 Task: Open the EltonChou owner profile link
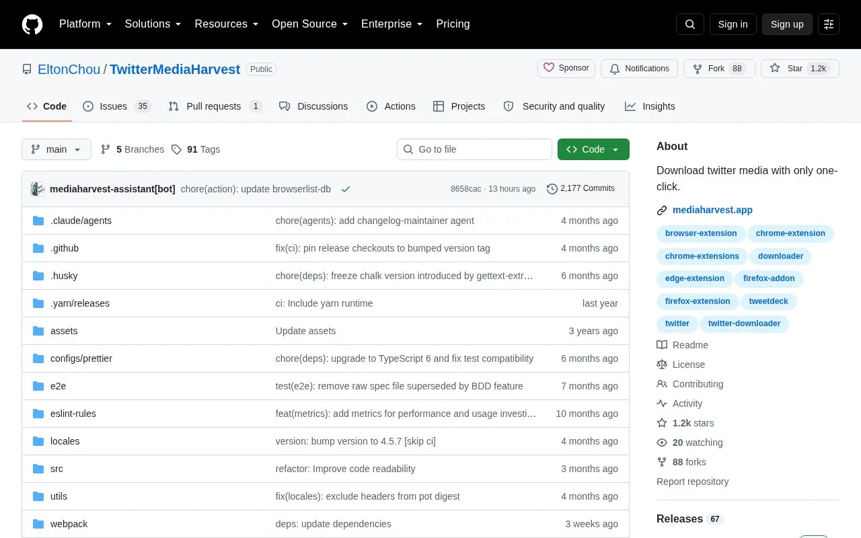[x=69, y=69]
